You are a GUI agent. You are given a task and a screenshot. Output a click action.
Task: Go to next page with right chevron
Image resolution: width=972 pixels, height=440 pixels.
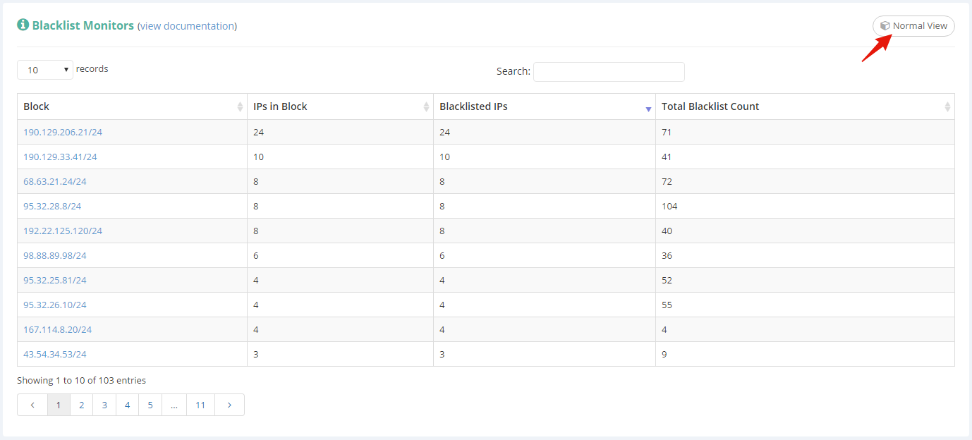click(x=229, y=405)
